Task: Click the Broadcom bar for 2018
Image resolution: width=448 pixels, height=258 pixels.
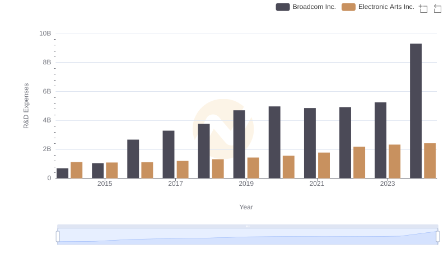Action: point(204,151)
